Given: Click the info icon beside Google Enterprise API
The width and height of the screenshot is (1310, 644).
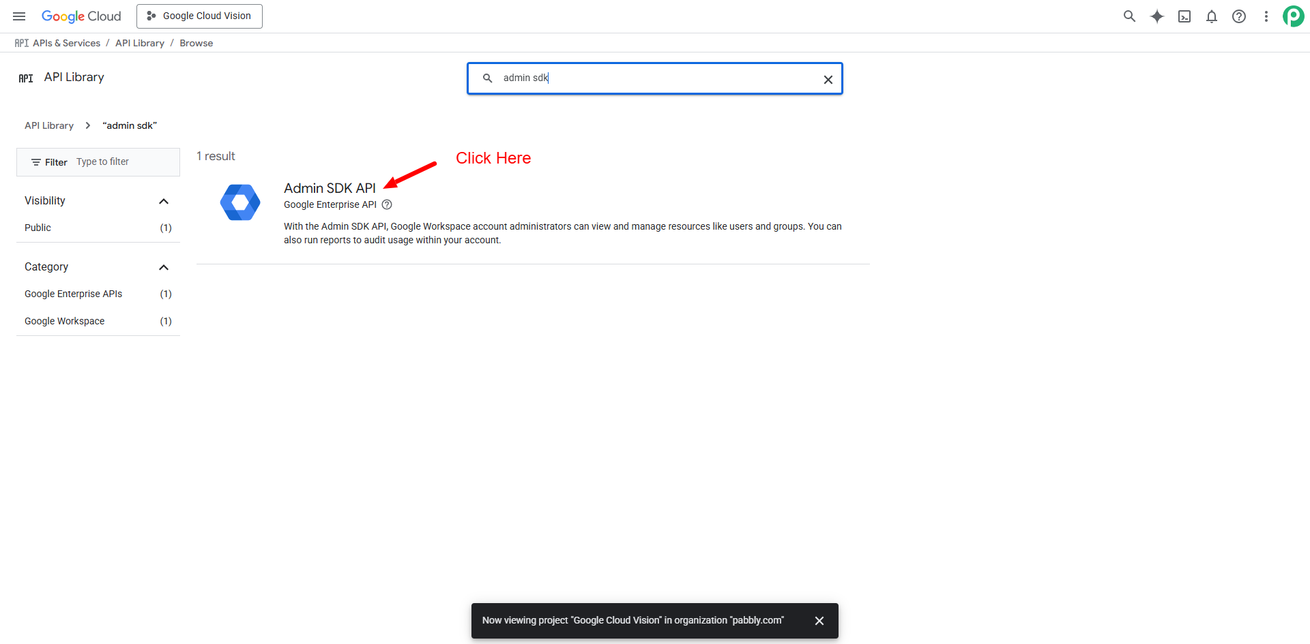Looking at the screenshot, I should [387, 204].
